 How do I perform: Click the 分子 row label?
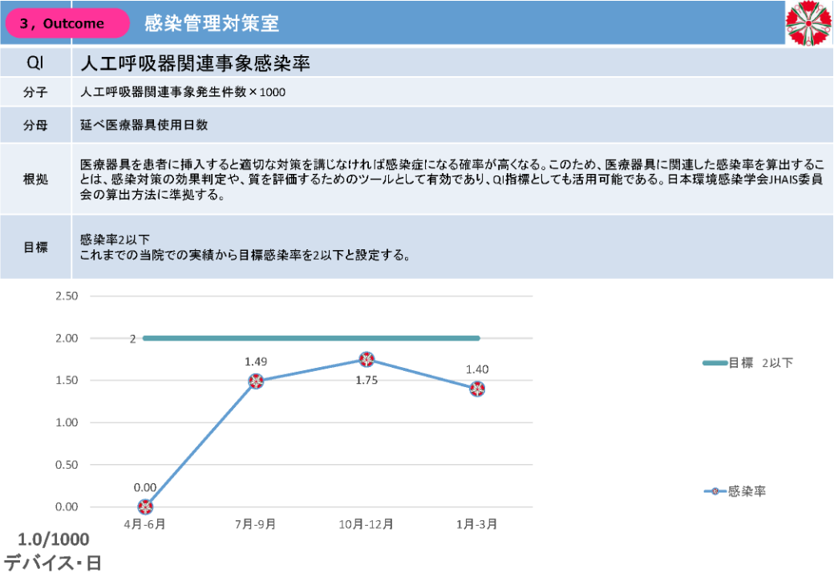35,93
